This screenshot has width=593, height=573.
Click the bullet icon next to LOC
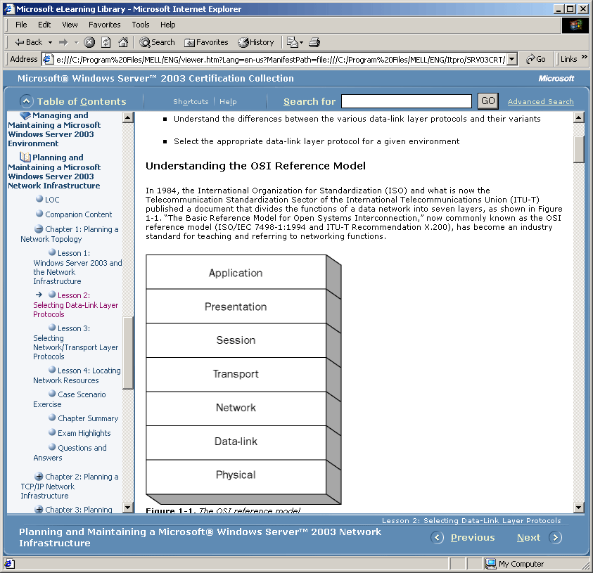tap(39, 199)
